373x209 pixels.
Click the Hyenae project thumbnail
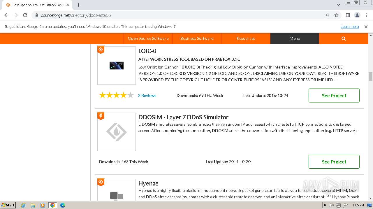click(117, 190)
